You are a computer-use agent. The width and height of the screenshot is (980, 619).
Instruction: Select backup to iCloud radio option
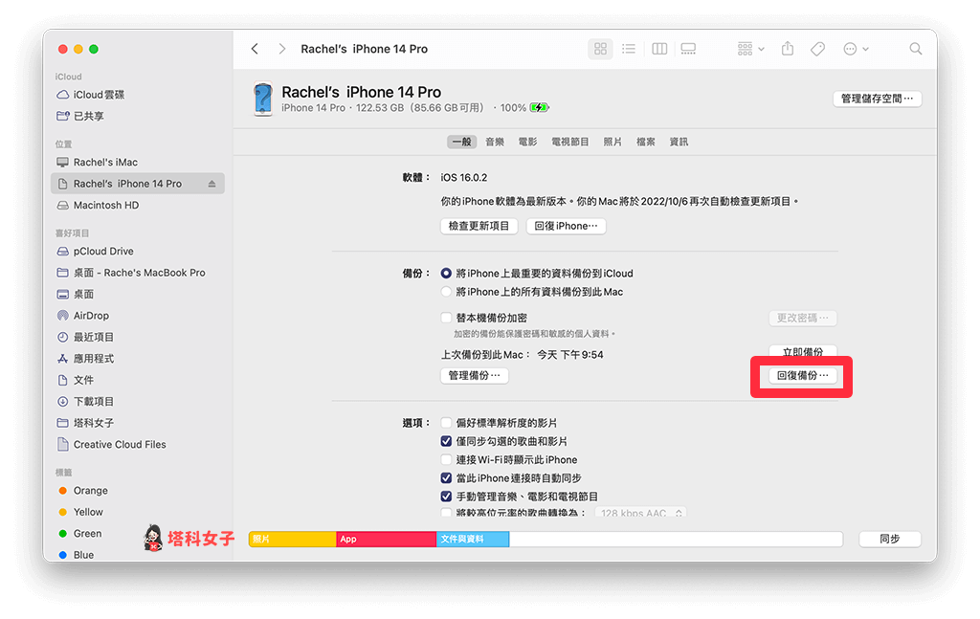tap(446, 274)
